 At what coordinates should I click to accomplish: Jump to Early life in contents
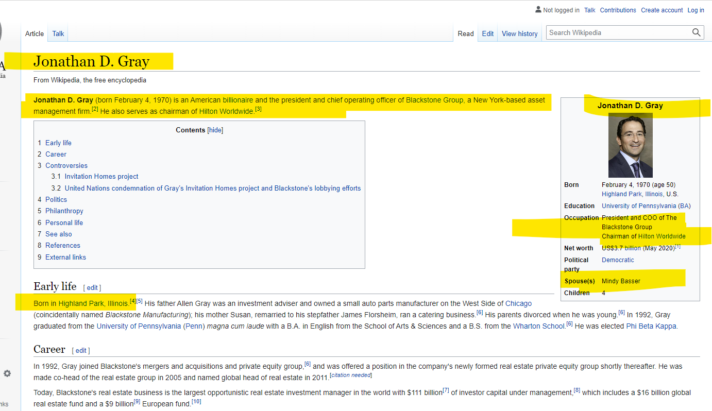58,143
